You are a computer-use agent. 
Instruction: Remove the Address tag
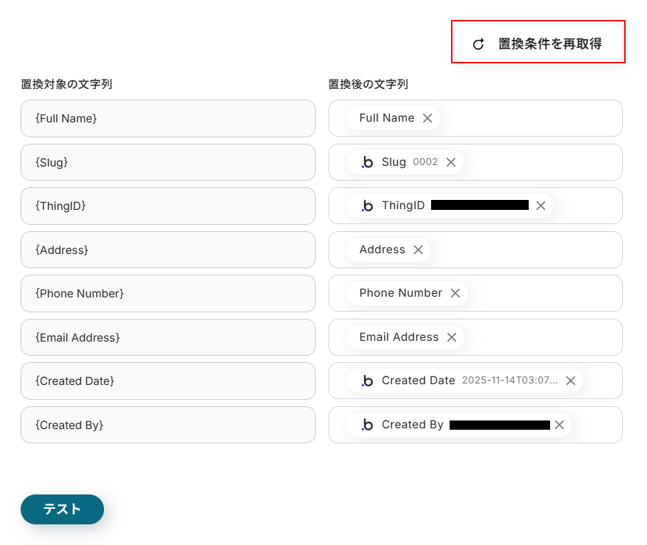coord(418,250)
